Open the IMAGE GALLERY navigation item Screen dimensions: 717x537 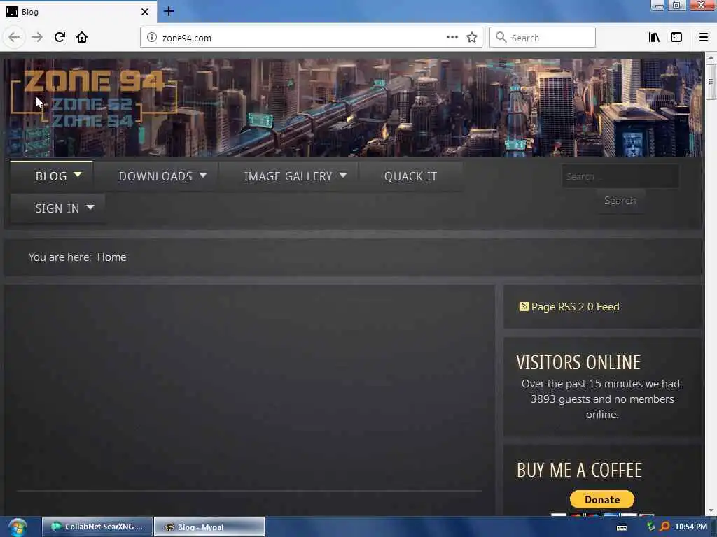tap(288, 176)
